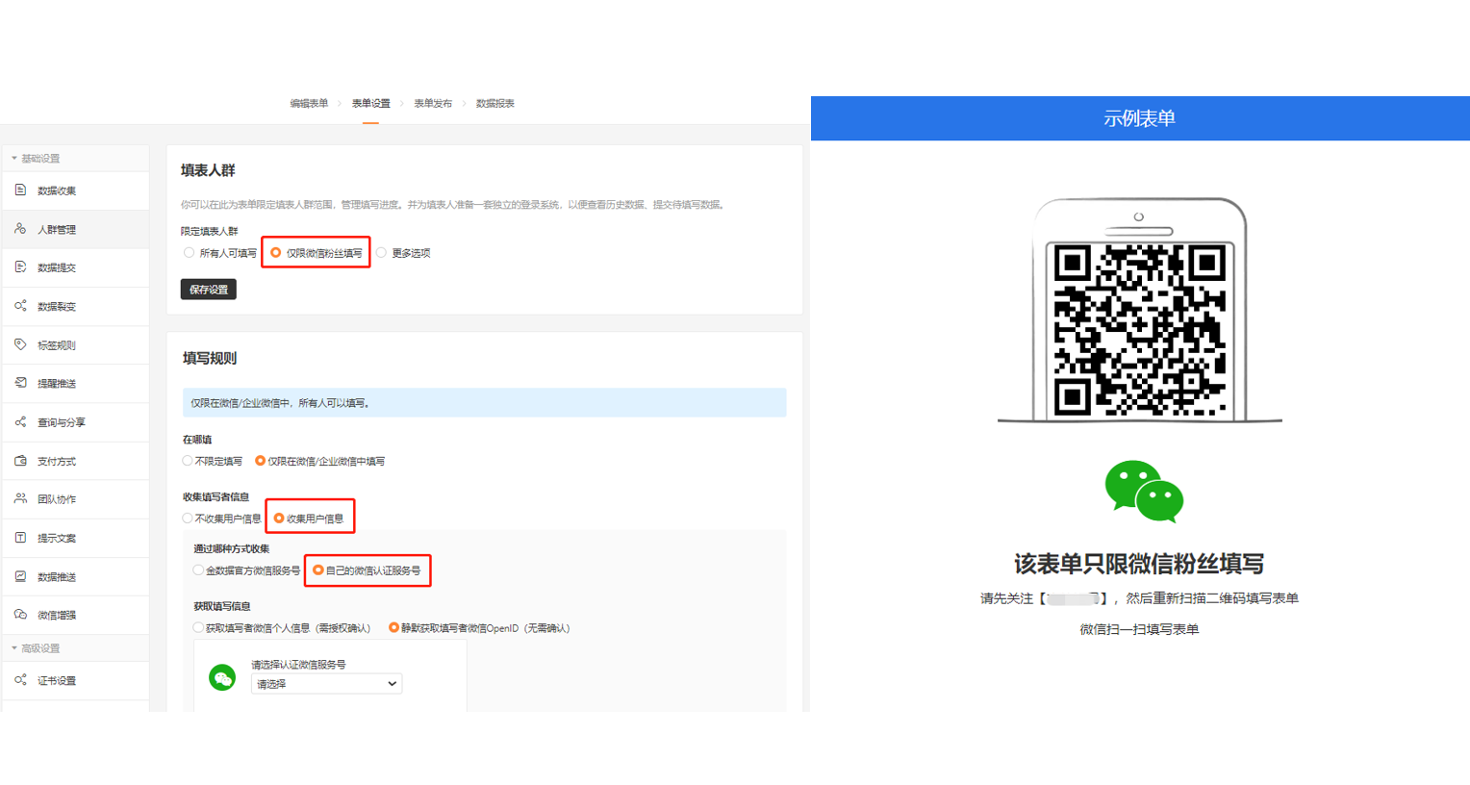Click the 保存设置 button

[209, 290]
